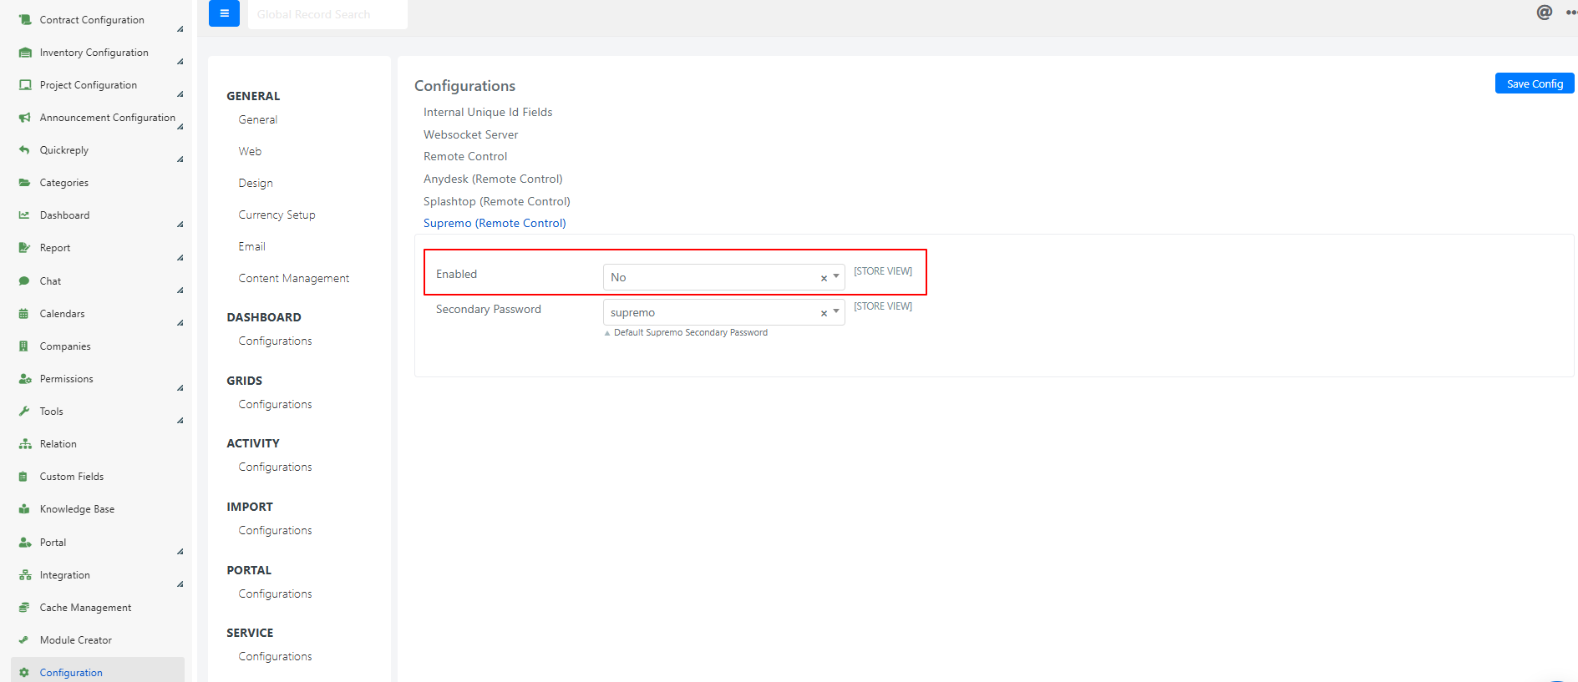This screenshot has width=1578, height=682.
Task: Open Configurations under DASHBOARD heading
Action: point(275,341)
